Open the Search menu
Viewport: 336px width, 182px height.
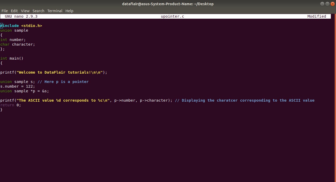click(x=38, y=11)
